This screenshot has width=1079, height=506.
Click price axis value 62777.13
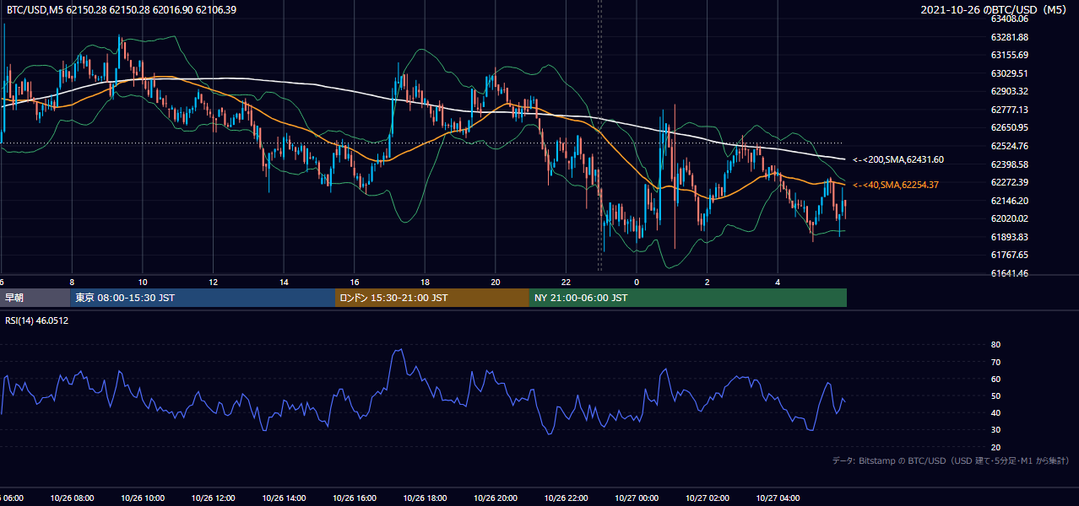1009,110
